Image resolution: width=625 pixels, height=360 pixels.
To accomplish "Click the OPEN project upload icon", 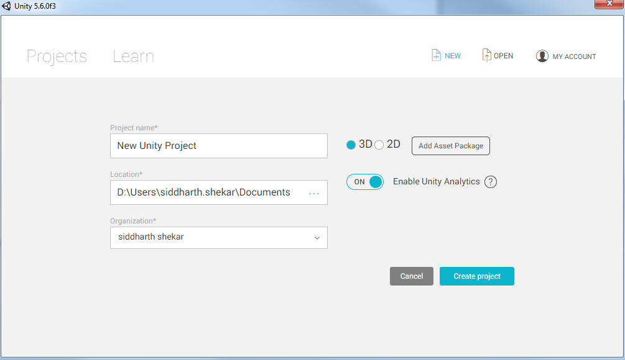I will click(x=486, y=55).
